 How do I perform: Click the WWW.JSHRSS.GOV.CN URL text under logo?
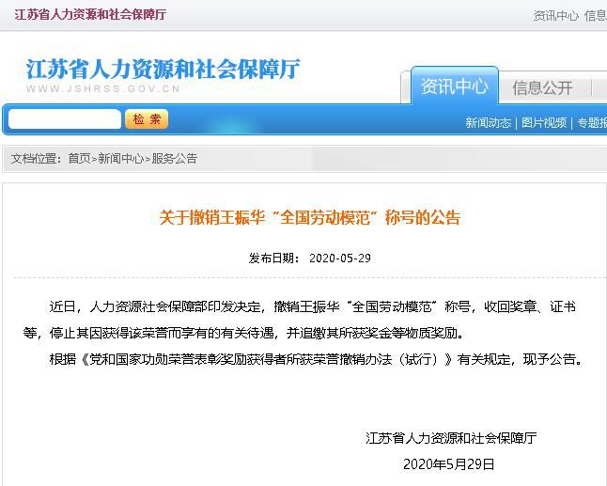tap(103, 89)
